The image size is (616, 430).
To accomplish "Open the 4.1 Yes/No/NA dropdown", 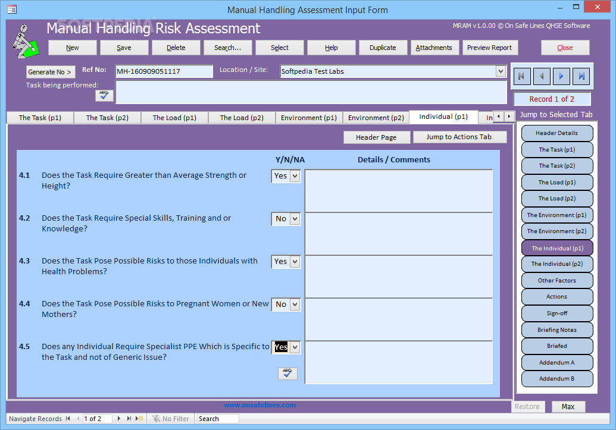I will (295, 176).
